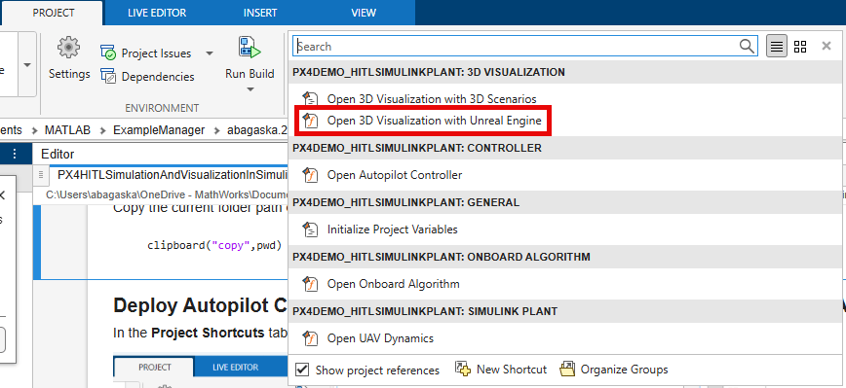Click the Project Issues icon

click(x=108, y=53)
